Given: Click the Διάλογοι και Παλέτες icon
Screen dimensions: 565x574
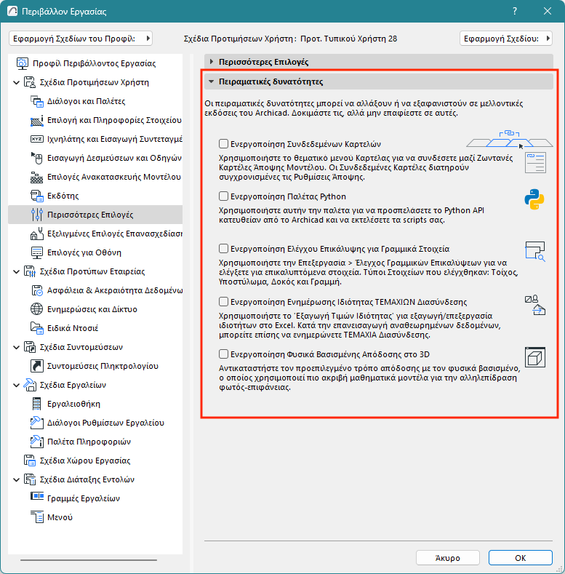Looking at the screenshot, I should click(36, 101).
